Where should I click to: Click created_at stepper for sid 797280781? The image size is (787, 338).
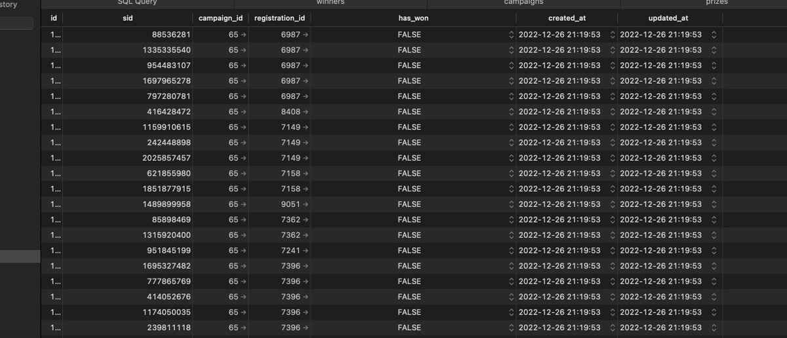click(x=613, y=96)
